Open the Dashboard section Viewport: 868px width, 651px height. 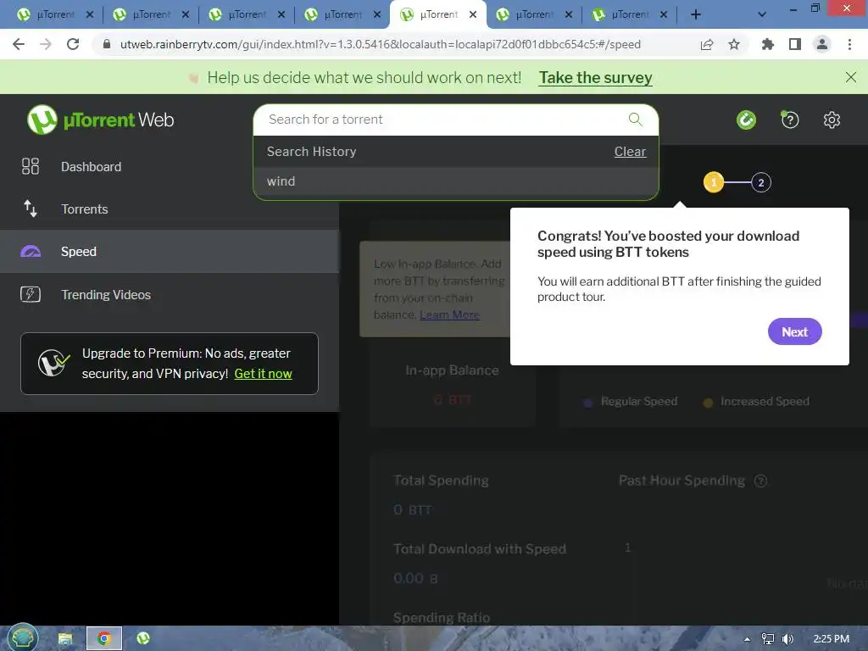point(91,167)
